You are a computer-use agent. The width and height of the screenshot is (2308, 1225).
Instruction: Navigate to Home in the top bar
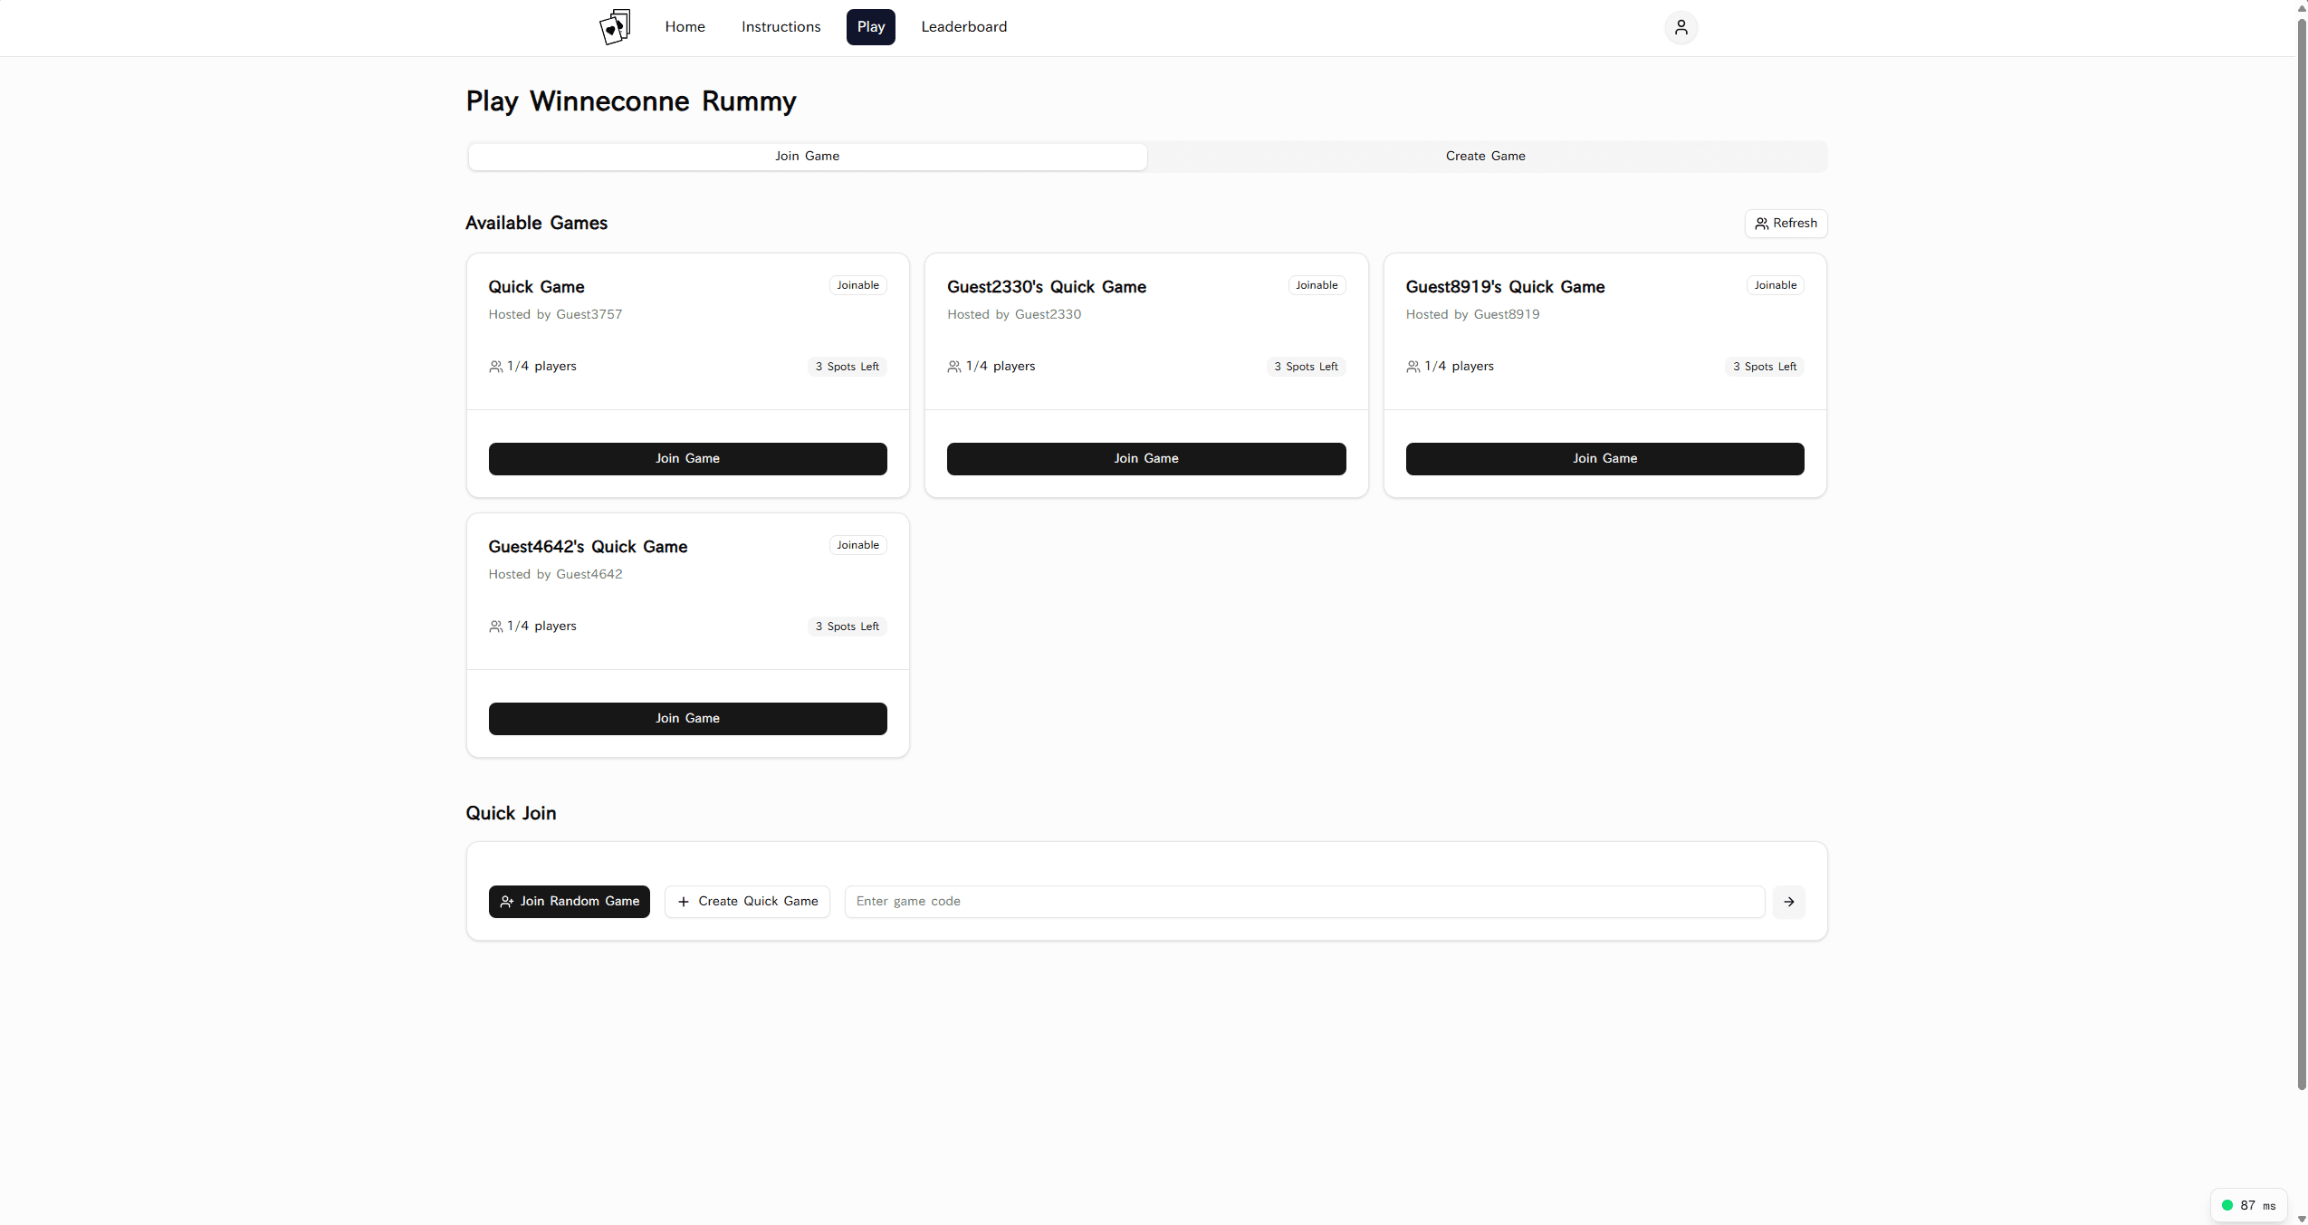point(685,27)
